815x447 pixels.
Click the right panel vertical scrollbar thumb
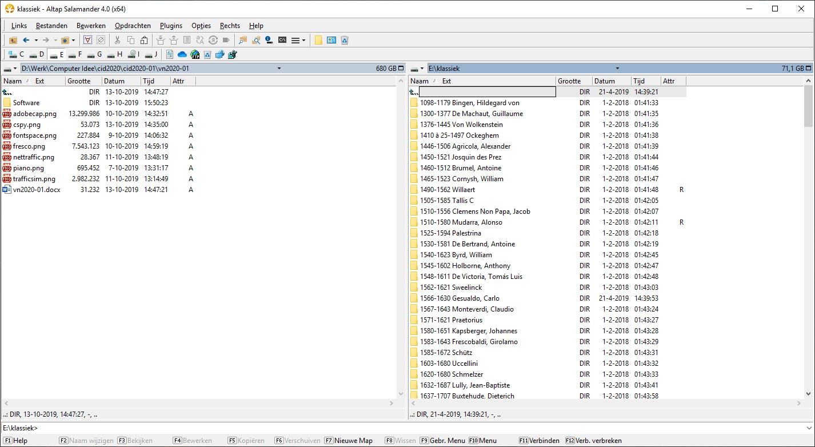tap(808, 107)
